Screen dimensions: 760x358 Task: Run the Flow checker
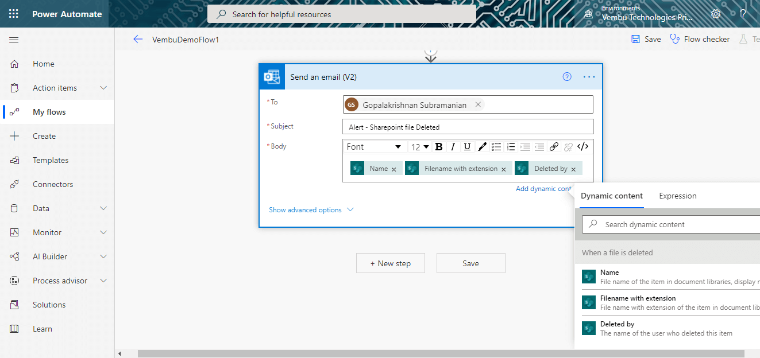700,39
